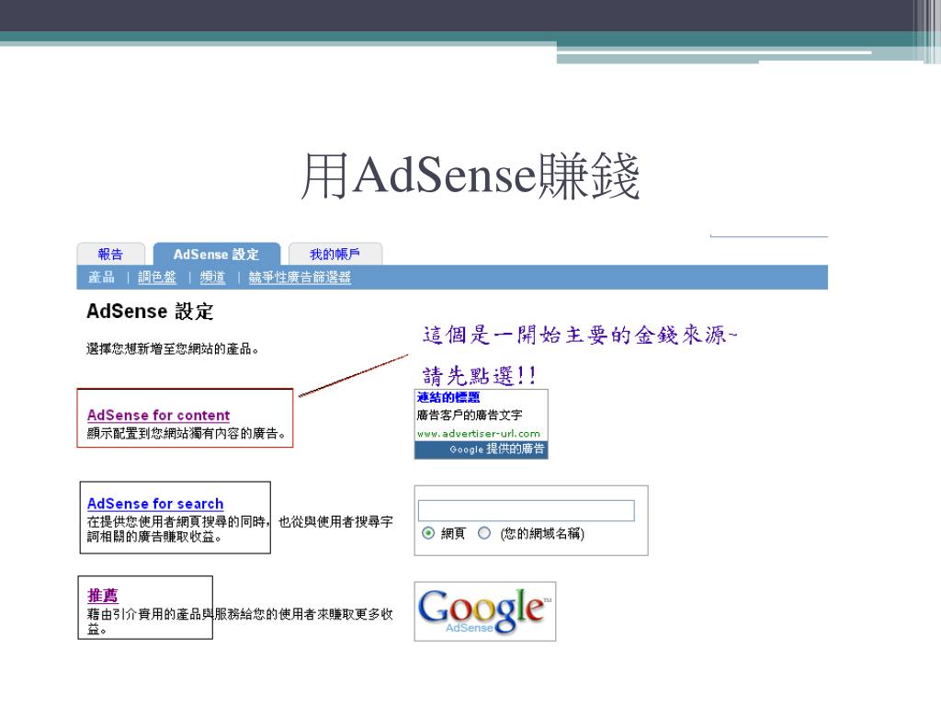Go to the 頻道 submenu link

coord(212,278)
